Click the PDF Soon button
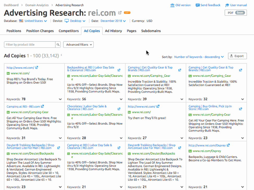 pyautogui.click(x=236, y=13)
